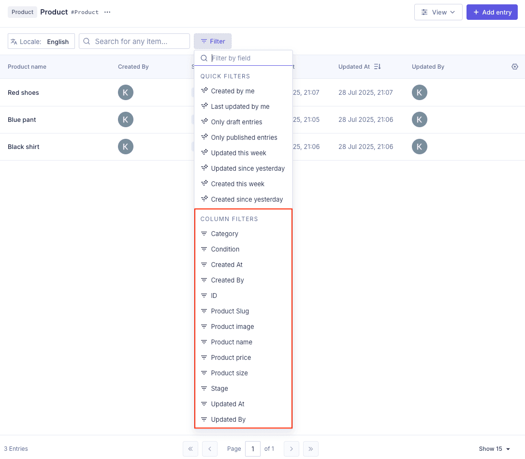Click the filter icon beside Category
This screenshot has width=525, height=459.
click(x=204, y=234)
